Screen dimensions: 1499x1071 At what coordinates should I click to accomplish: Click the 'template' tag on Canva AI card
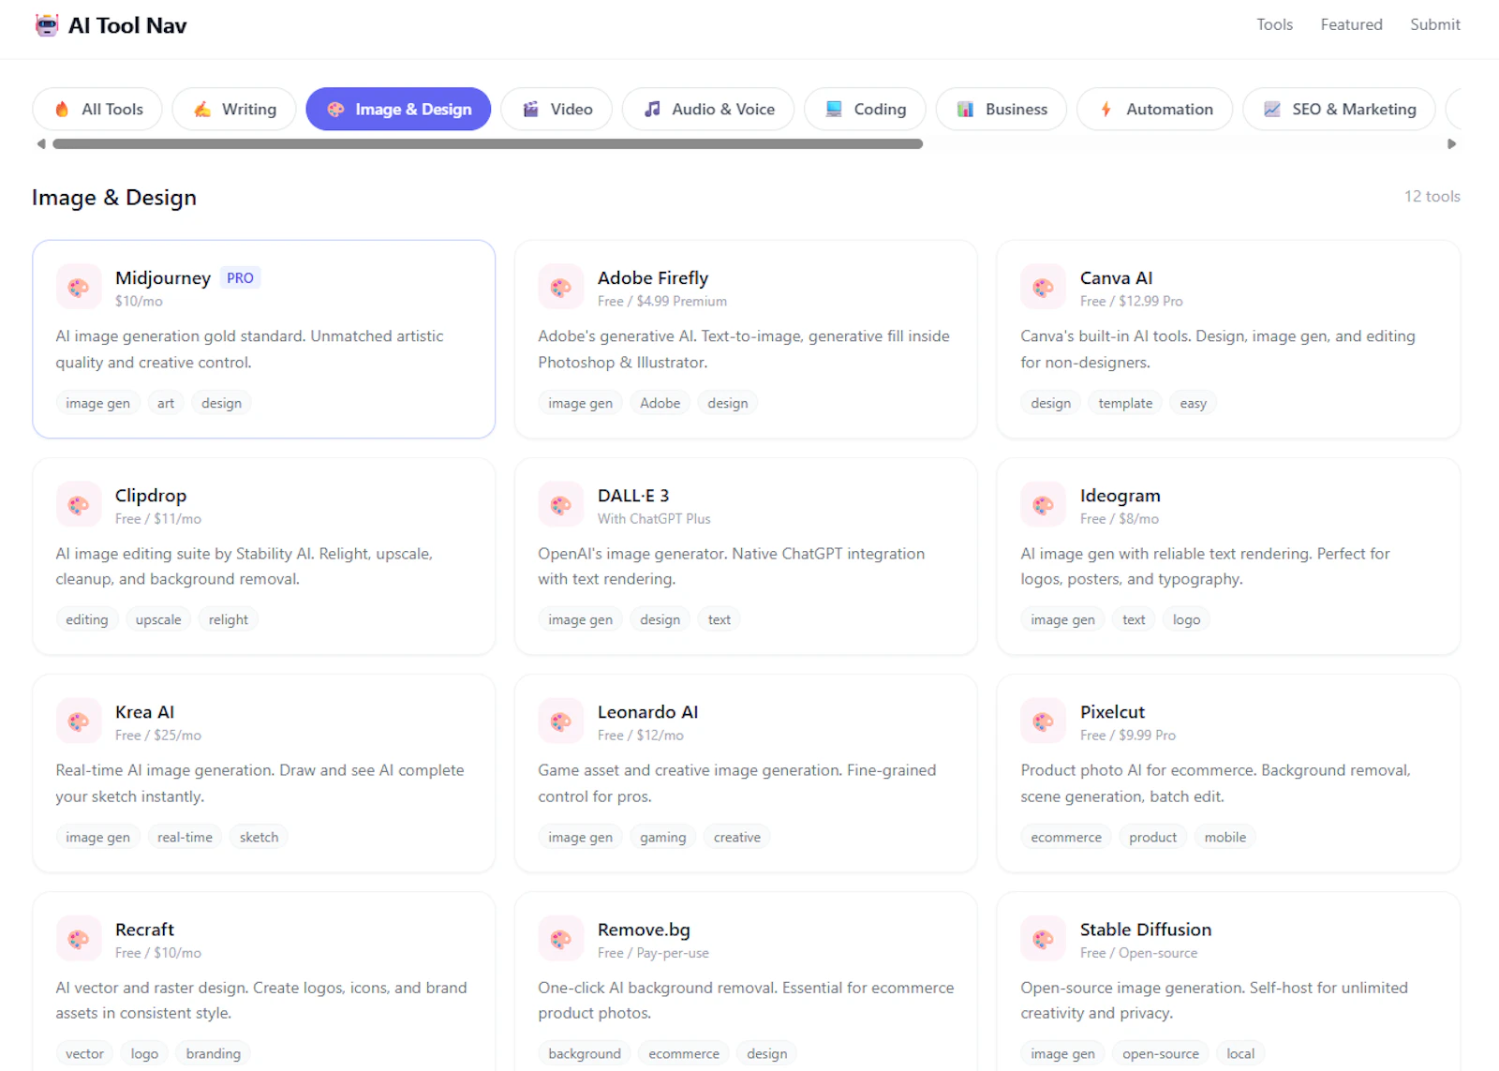tap(1125, 403)
